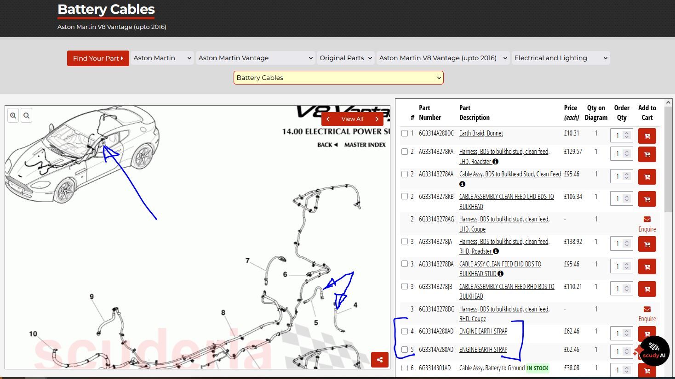Tick checkbox for Earth Braid, Bonnet

405,133
